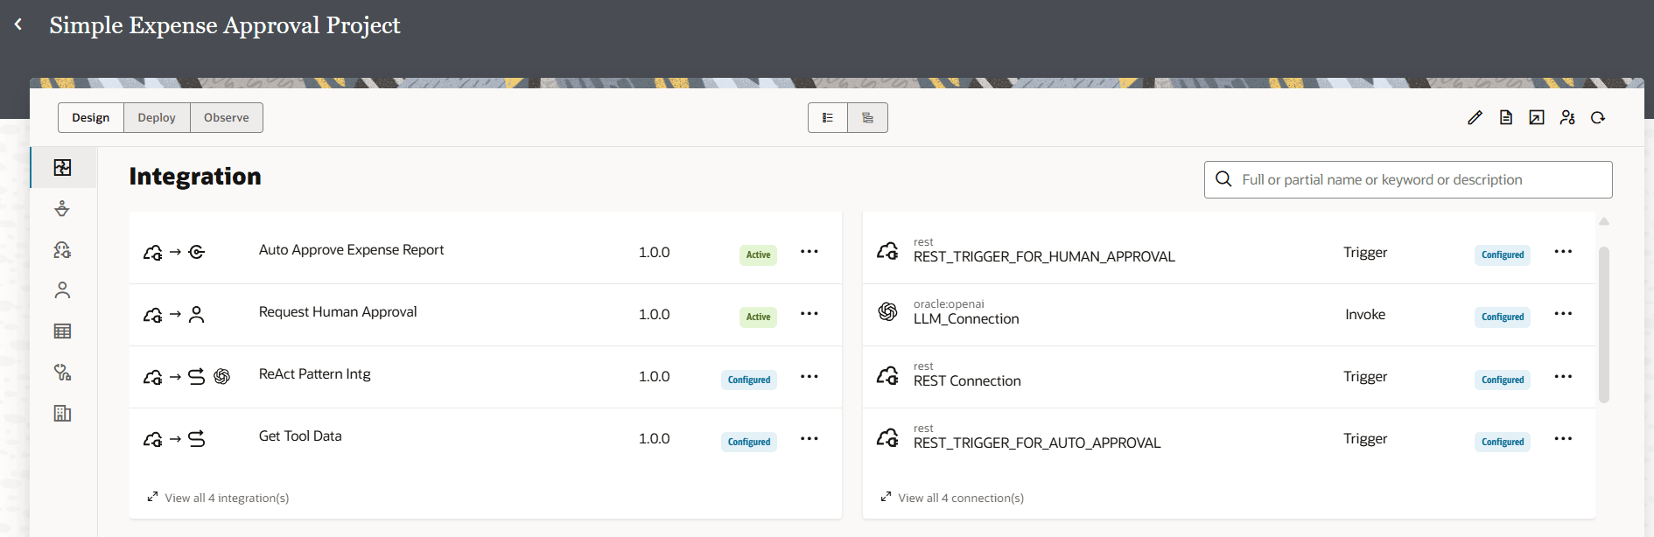Open the table-style Lookups sidebar icon
1654x537 pixels.
62,331
